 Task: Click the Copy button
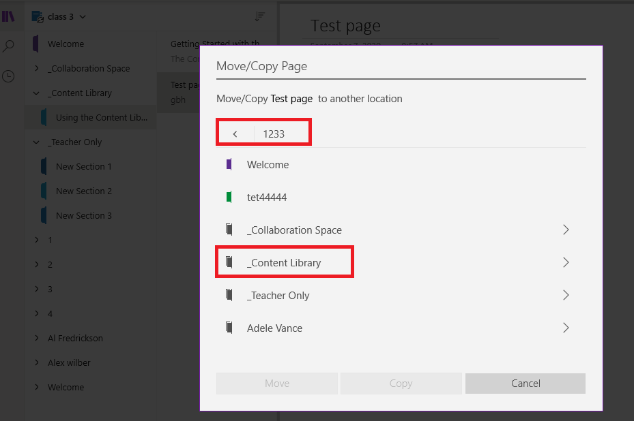(401, 384)
